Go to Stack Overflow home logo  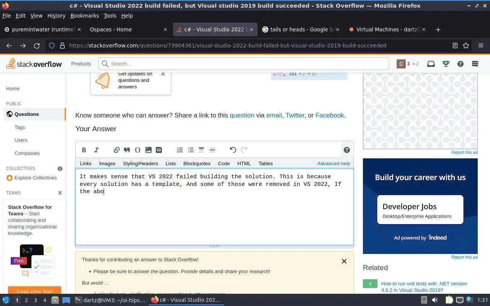point(34,63)
